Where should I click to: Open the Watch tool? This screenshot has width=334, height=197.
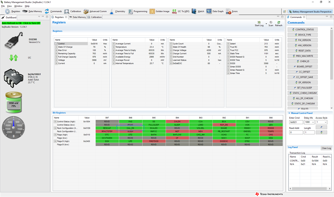pos(198,11)
